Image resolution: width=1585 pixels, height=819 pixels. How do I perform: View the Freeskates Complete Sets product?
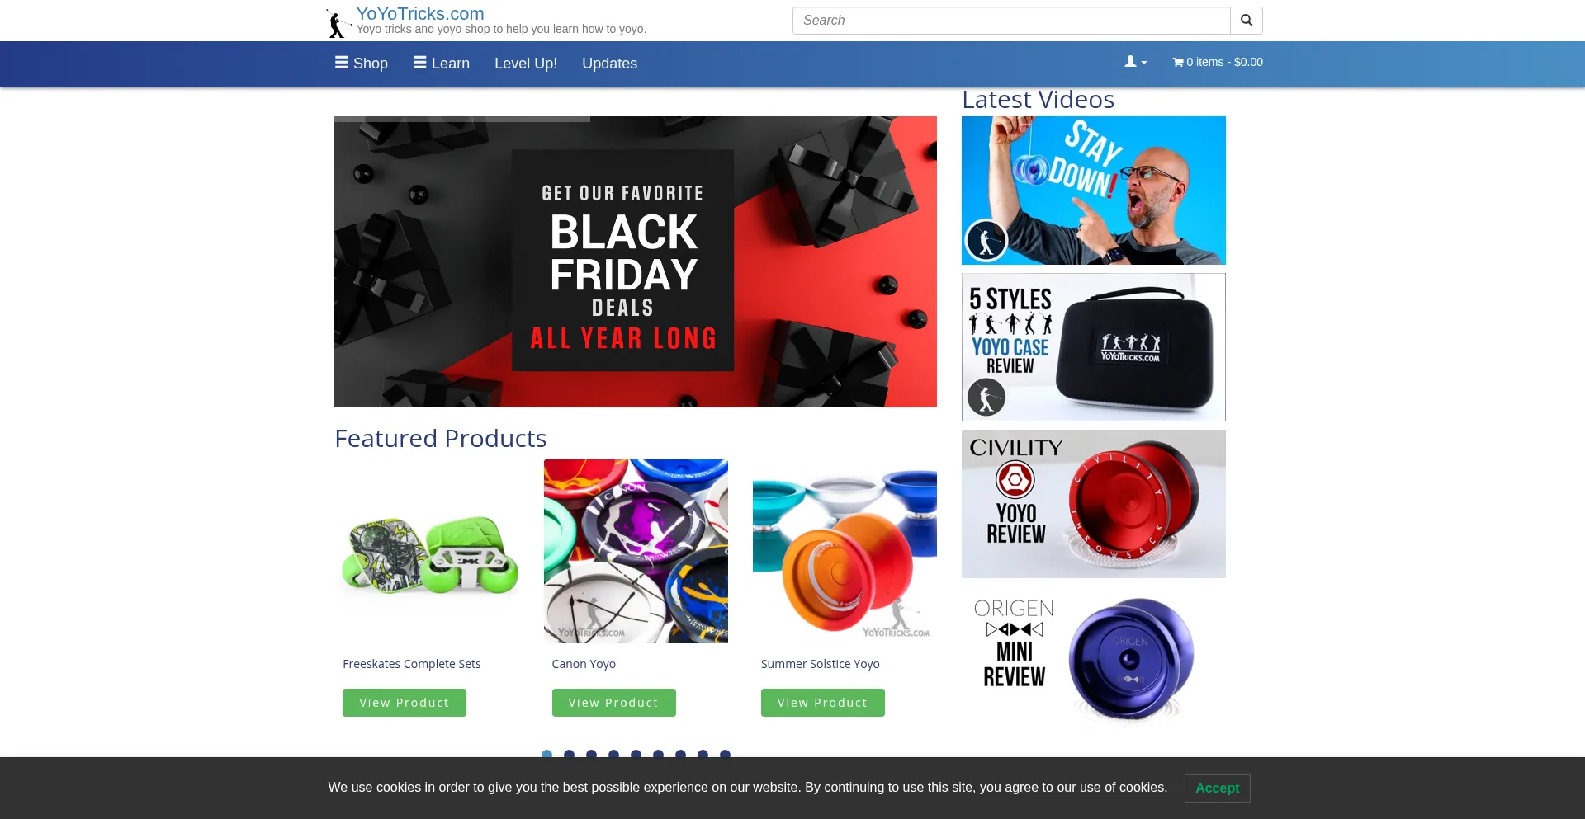click(x=405, y=703)
